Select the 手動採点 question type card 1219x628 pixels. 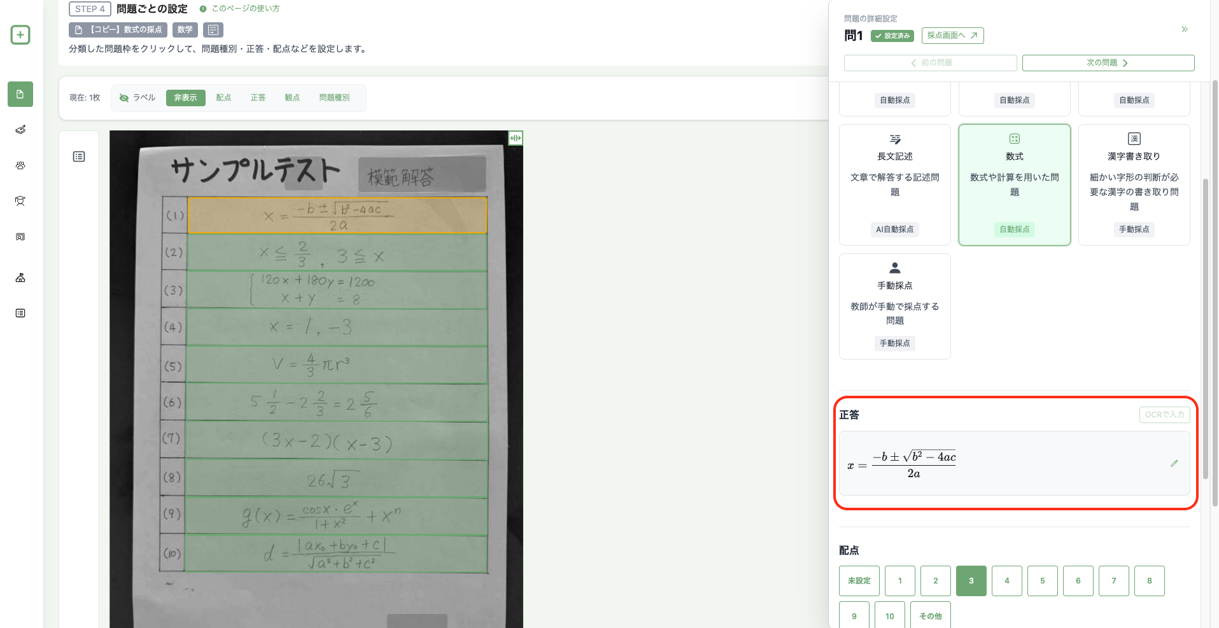click(x=895, y=306)
